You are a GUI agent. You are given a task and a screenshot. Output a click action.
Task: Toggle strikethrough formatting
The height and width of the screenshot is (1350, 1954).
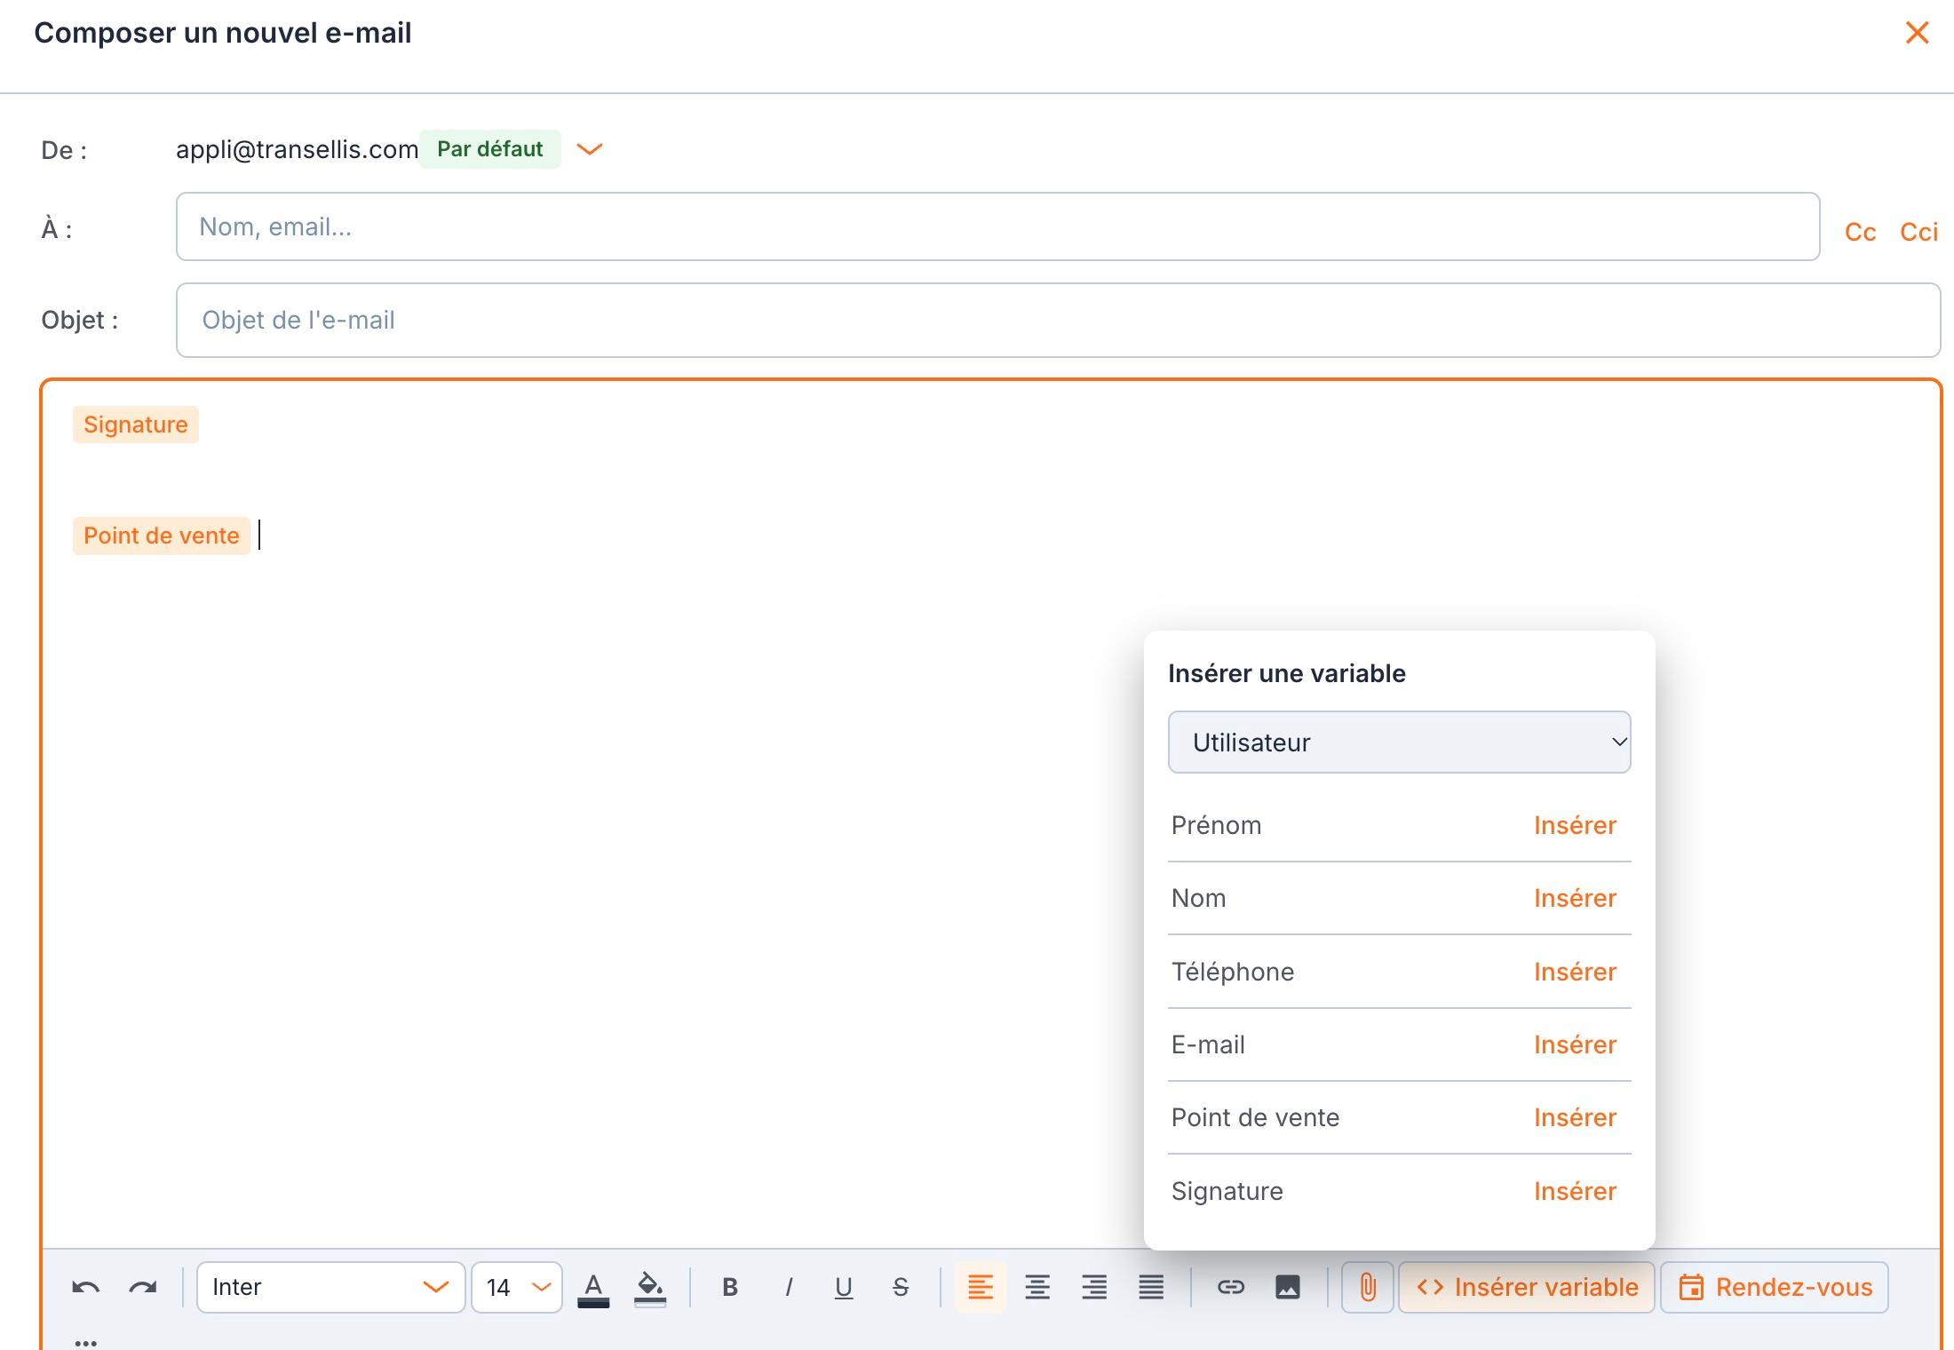[901, 1287]
